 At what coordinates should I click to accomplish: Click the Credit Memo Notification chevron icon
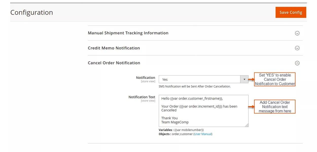[x=297, y=48]
